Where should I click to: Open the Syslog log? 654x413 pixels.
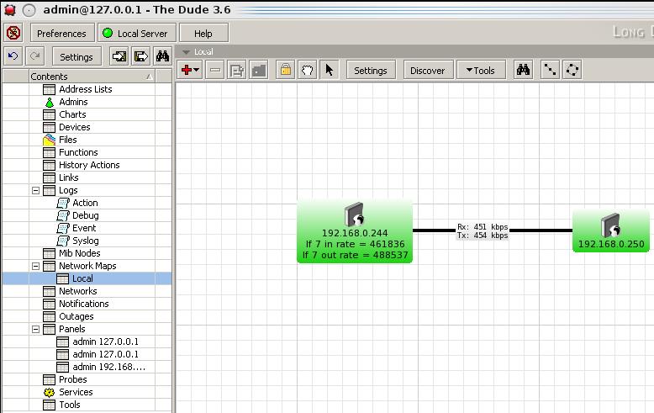pyautogui.click(x=86, y=241)
